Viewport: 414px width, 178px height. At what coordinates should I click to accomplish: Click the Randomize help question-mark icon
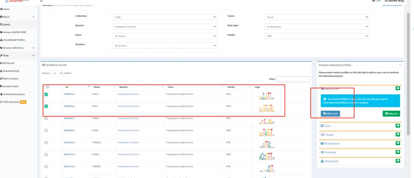pyautogui.click(x=398, y=143)
